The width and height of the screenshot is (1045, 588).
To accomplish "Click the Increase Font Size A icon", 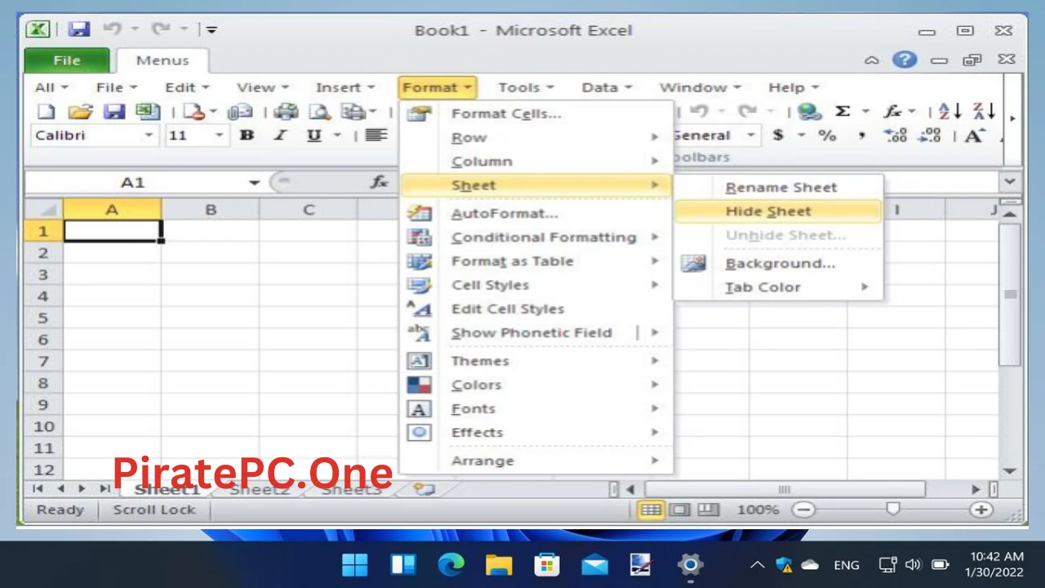I will [x=975, y=136].
